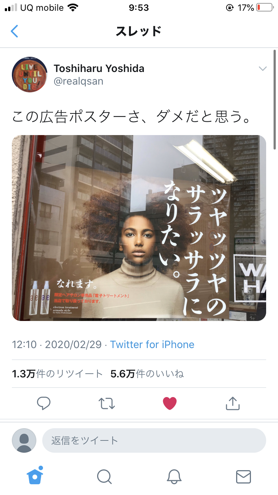The image size is (278, 495).
Task: Open the Twitter for iPhone source link
Action: click(x=152, y=344)
